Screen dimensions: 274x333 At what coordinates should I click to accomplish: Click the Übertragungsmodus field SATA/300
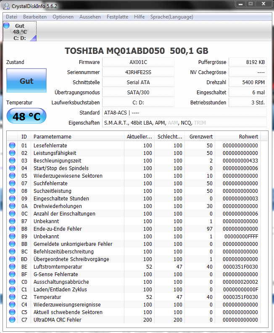(138, 92)
